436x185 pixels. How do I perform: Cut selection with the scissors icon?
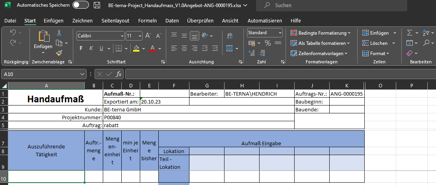[x=59, y=33]
